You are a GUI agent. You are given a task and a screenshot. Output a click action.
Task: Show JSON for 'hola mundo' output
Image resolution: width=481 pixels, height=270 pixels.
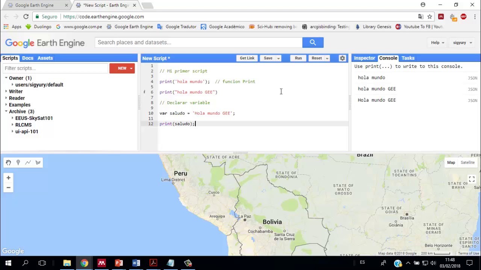[x=472, y=78]
